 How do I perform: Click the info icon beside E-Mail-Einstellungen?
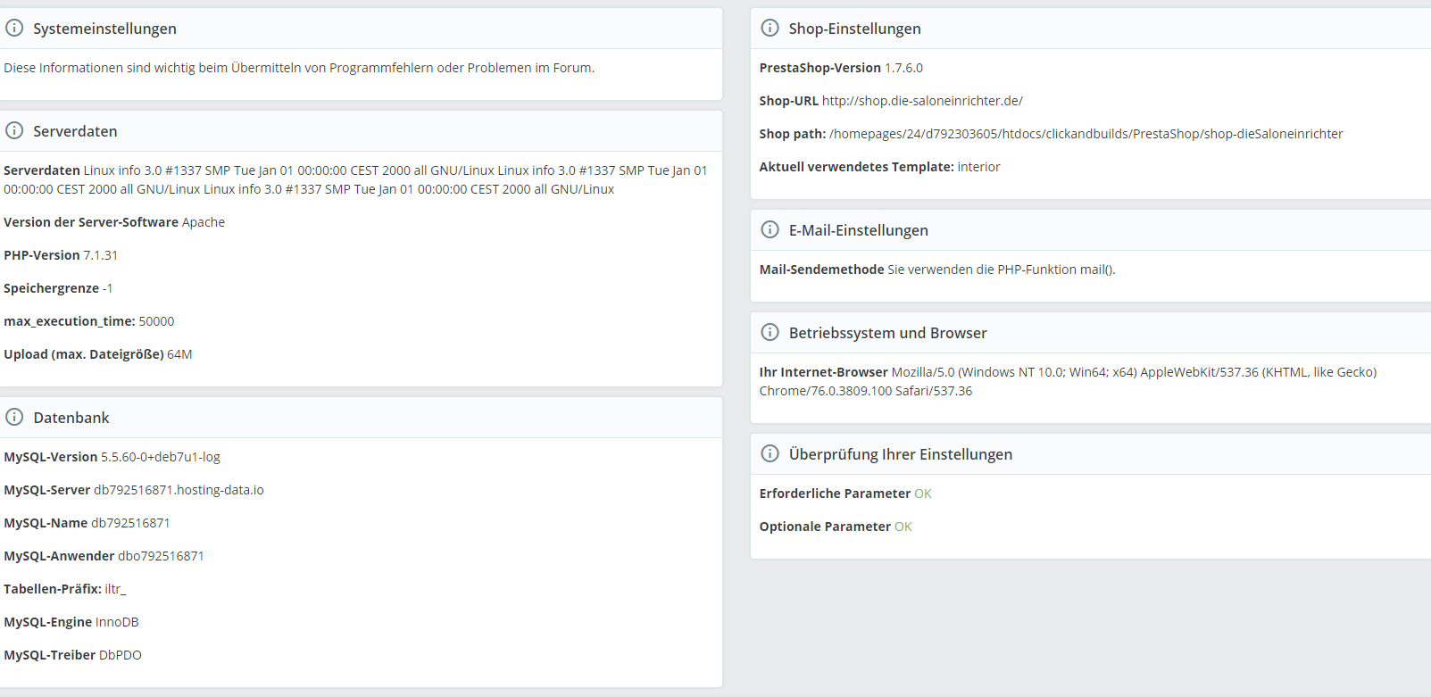tap(770, 230)
